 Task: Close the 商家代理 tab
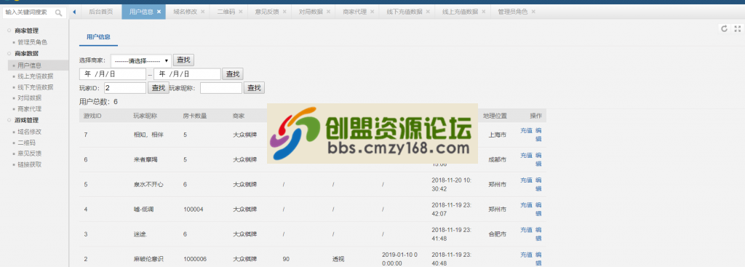[372, 12]
